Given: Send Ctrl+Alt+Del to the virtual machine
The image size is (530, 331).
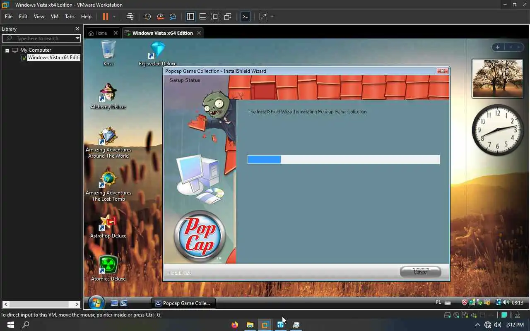Looking at the screenshot, I should click(130, 17).
